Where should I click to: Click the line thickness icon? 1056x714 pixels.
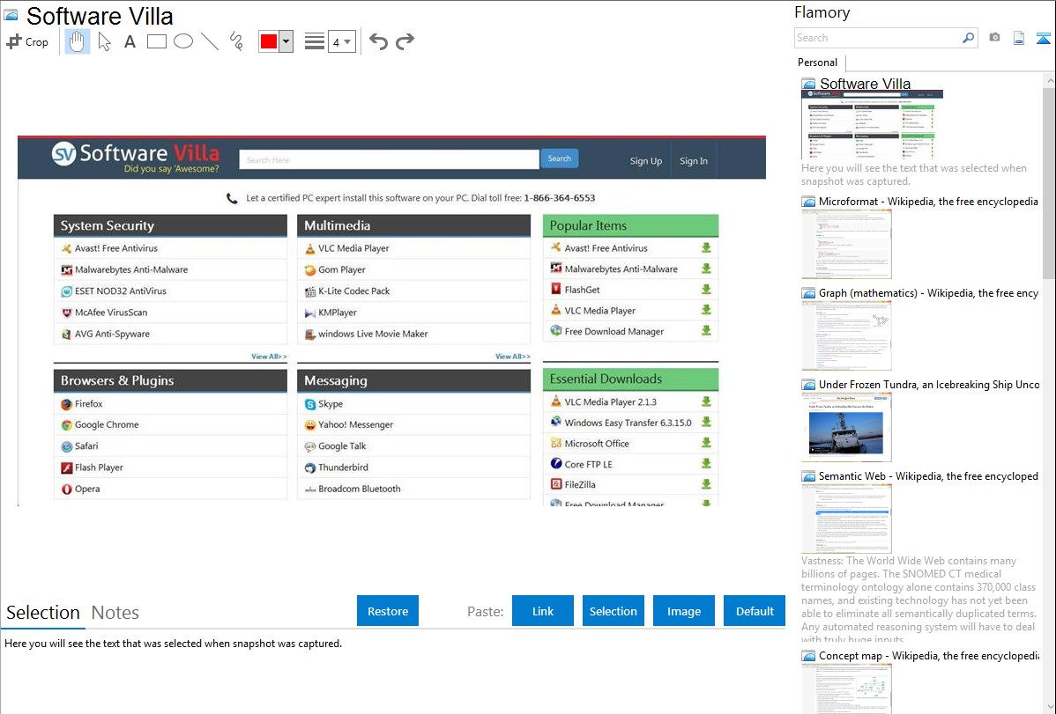click(x=315, y=41)
